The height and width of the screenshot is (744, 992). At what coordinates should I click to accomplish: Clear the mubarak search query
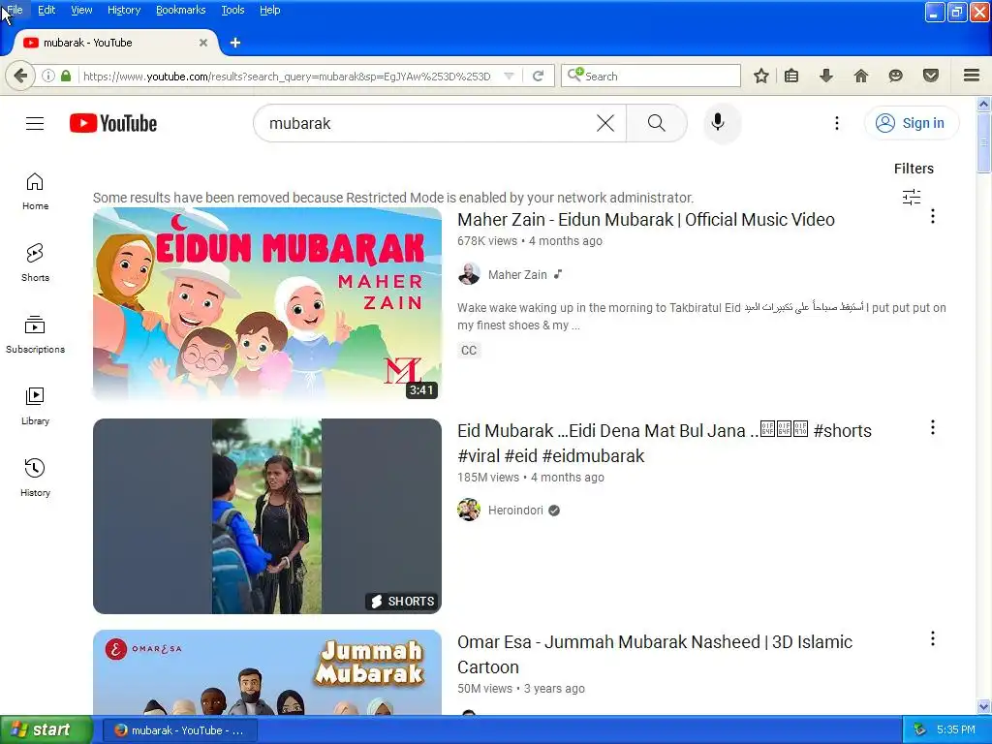pyautogui.click(x=605, y=123)
